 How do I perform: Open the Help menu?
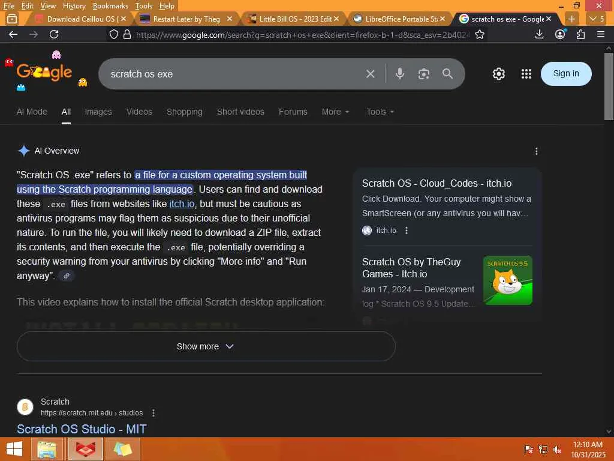pos(167,6)
